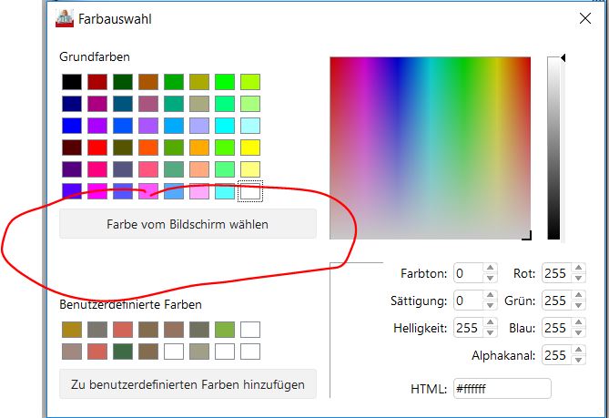
Task: Increase Alphakanal with up arrow
Action: 579,350
